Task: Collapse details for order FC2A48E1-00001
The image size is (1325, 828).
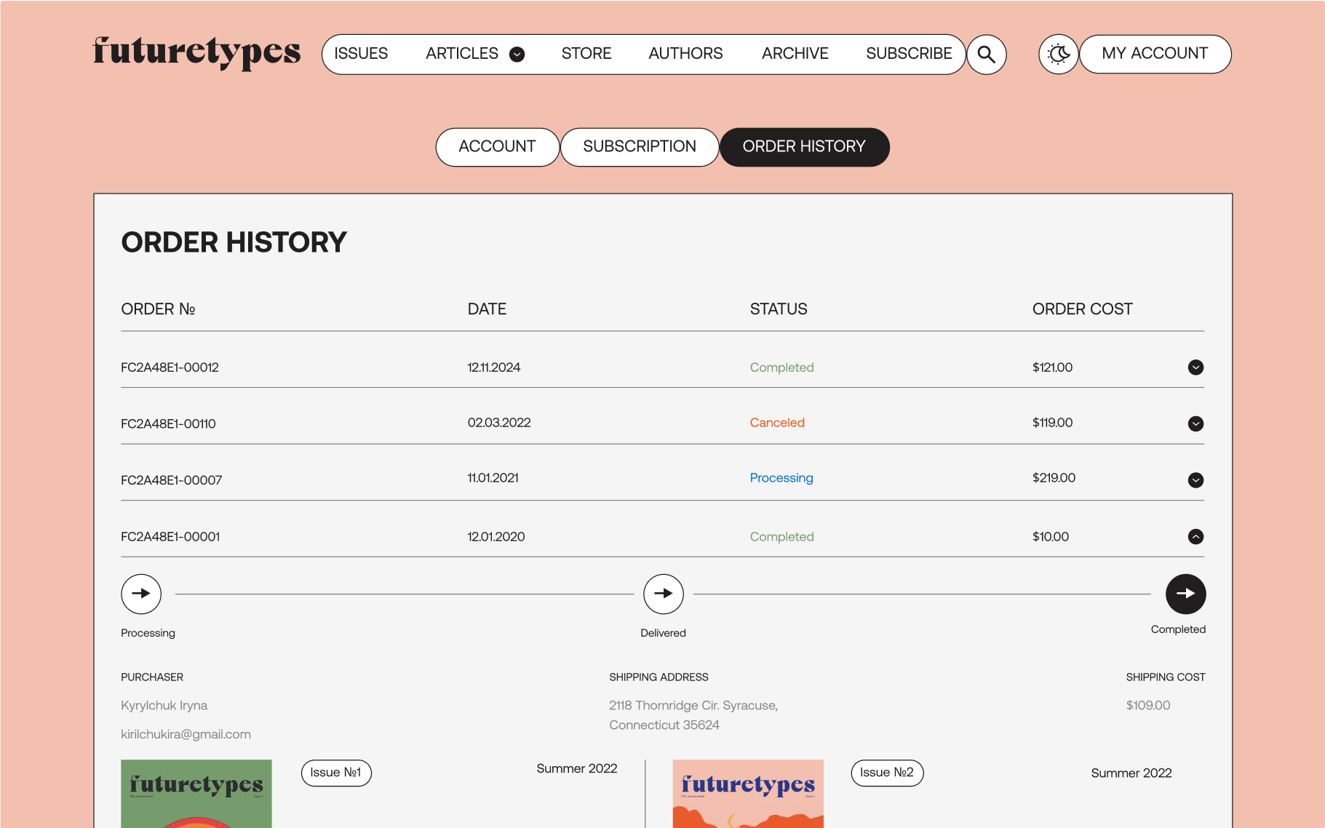Action: coord(1195,537)
